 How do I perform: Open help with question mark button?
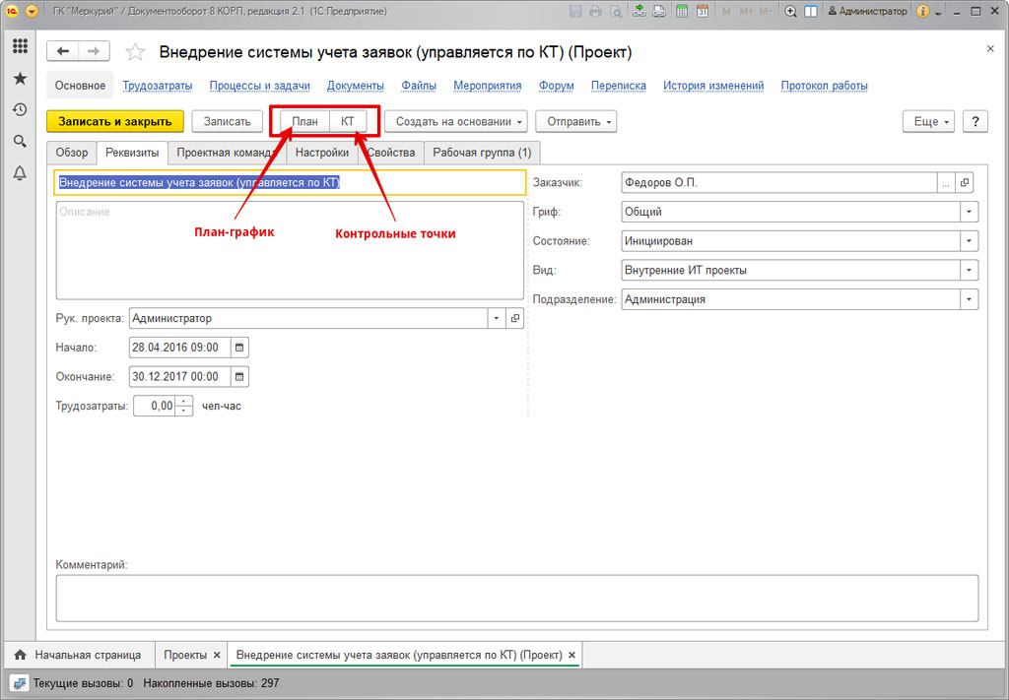[x=975, y=121]
